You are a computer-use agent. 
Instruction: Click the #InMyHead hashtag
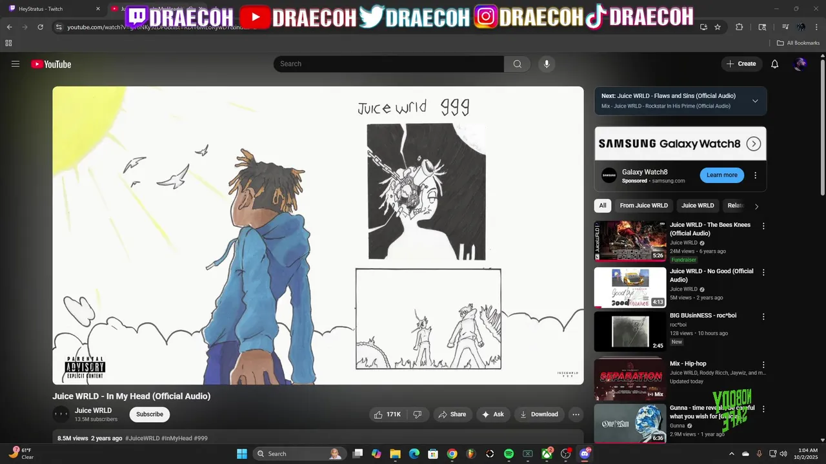click(177, 438)
